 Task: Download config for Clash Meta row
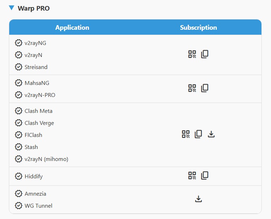211,134
